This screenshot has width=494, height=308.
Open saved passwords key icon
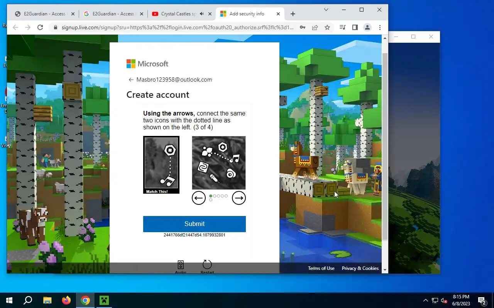tap(303, 27)
